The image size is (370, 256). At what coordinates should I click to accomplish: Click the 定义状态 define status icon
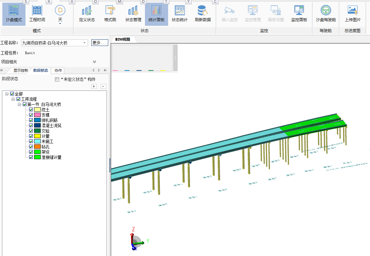(x=87, y=14)
